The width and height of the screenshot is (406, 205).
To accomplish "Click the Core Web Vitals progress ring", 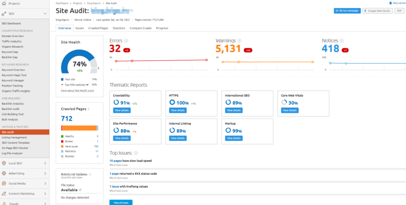I will 284,102.
